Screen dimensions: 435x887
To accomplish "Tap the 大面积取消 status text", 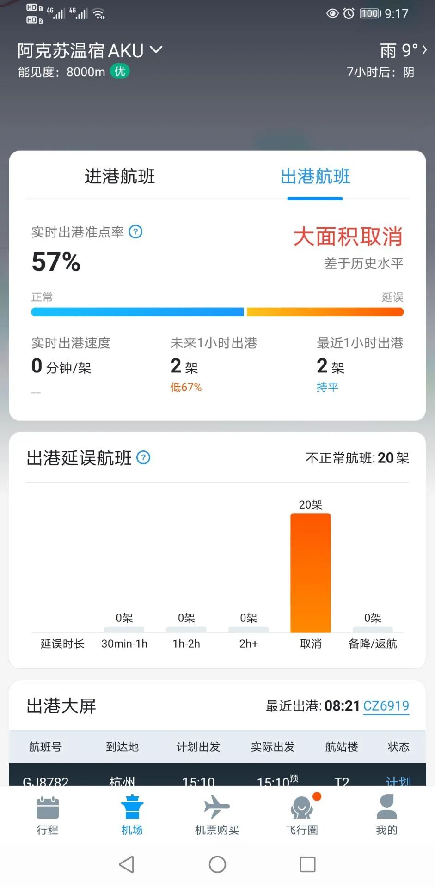I will (x=348, y=237).
